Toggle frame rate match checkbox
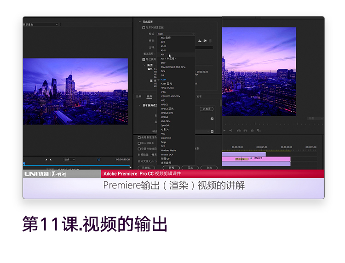345x263 pixels. [x=212, y=131]
